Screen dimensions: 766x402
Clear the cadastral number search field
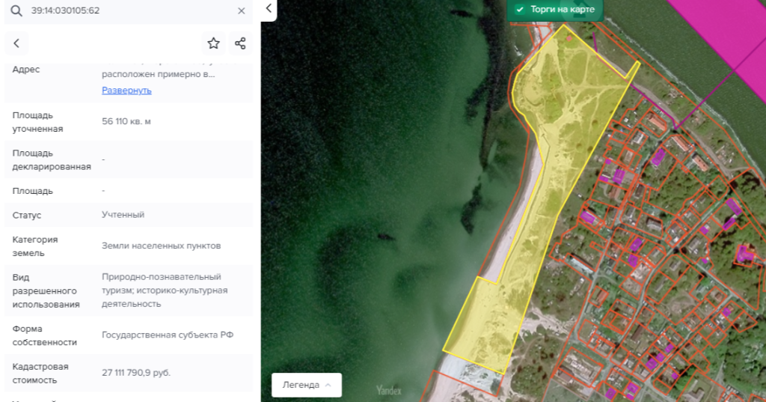coord(242,10)
